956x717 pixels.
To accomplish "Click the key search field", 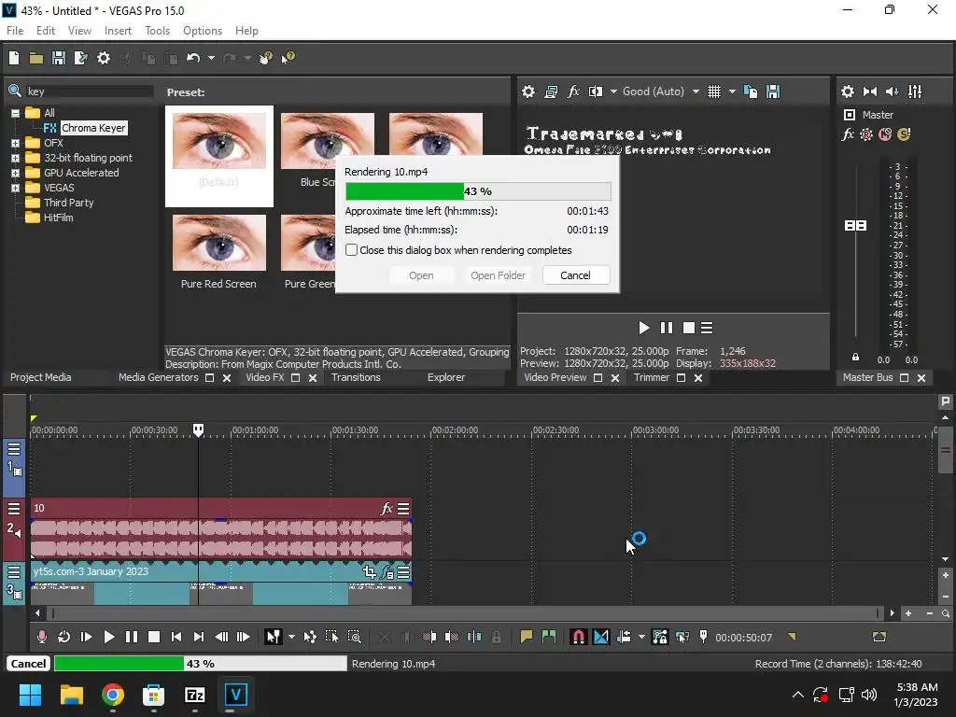I will pos(89,91).
